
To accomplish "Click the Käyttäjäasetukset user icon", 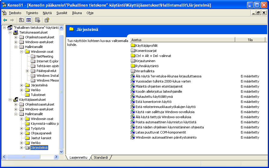I will point(16,100).
